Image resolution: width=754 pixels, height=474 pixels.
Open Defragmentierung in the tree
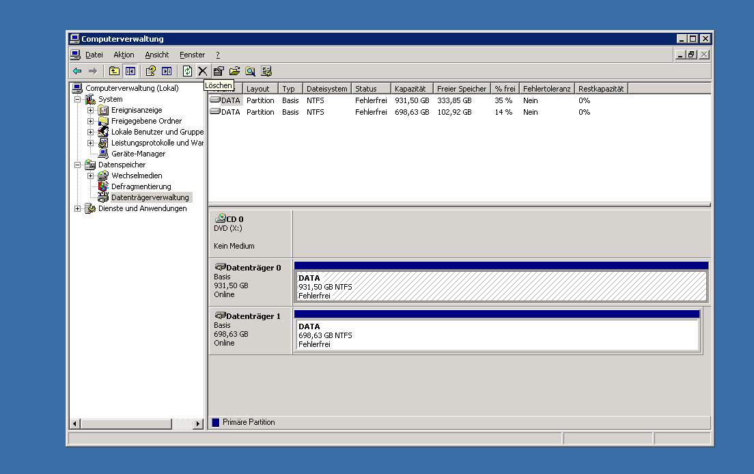coord(141,186)
